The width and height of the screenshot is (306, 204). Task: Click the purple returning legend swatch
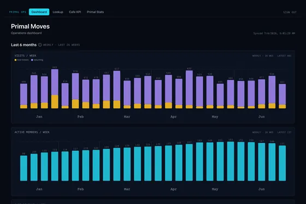[32, 60]
